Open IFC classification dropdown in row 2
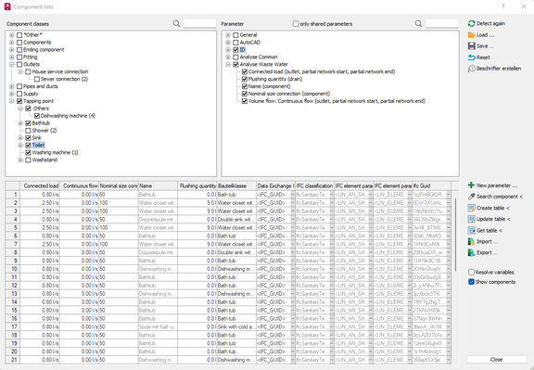The width and height of the screenshot is (534, 370). (332, 203)
